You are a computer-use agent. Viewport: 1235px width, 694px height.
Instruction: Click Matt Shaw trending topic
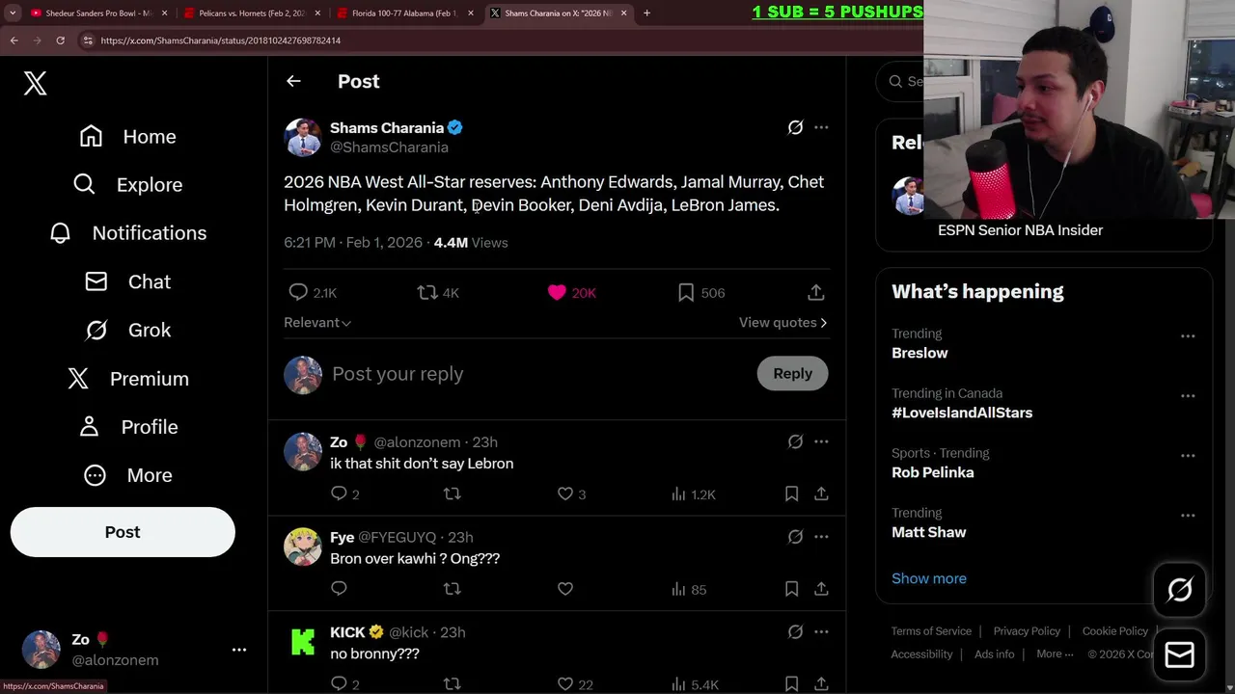[x=928, y=532]
